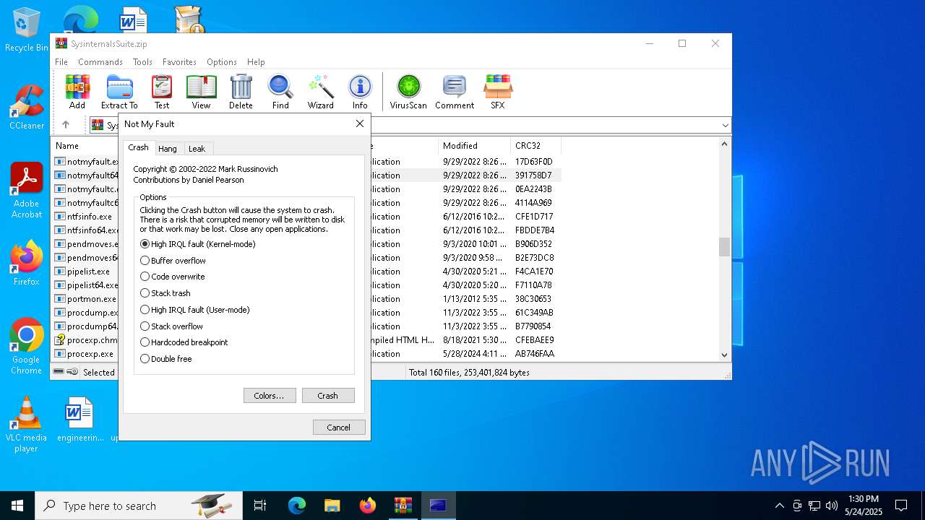Open Google Chrome desktop shortcut
The height and width of the screenshot is (520, 925).
pos(26,346)
